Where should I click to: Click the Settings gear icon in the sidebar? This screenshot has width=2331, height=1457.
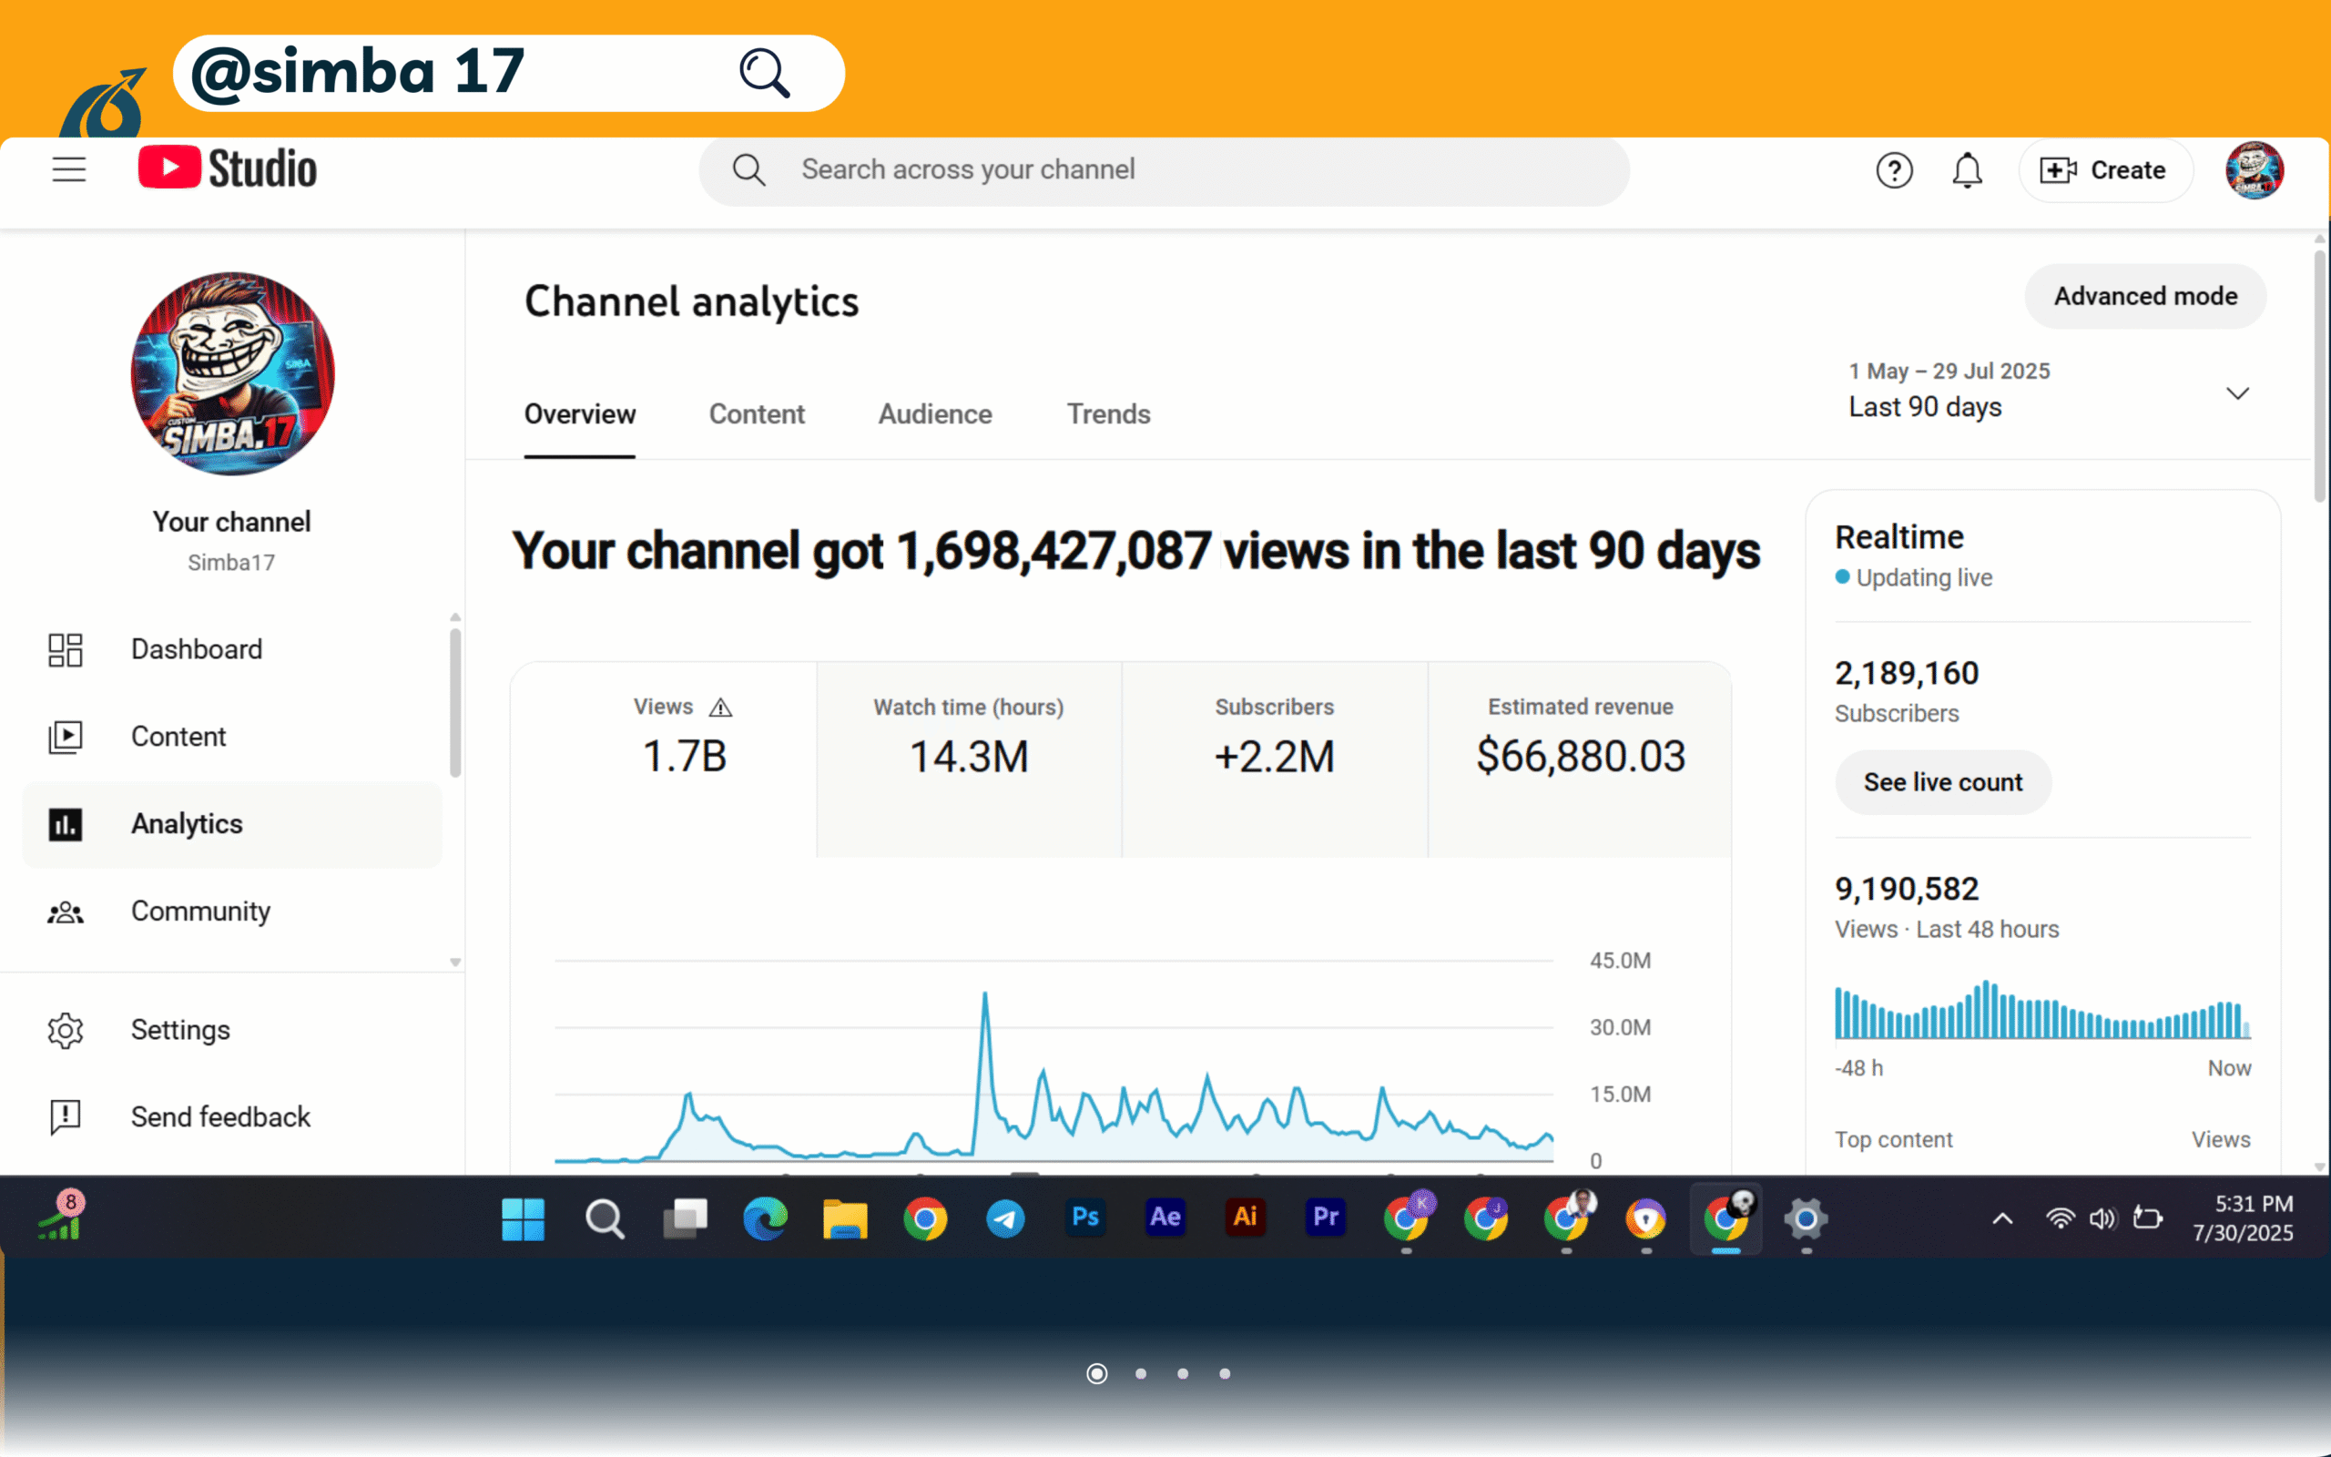[66, 1030]
